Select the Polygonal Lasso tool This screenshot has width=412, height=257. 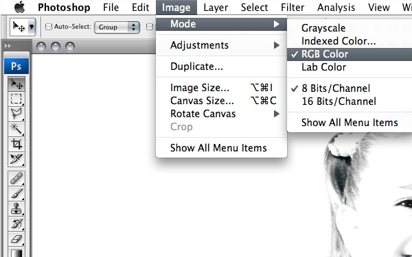tap(16, 114)
